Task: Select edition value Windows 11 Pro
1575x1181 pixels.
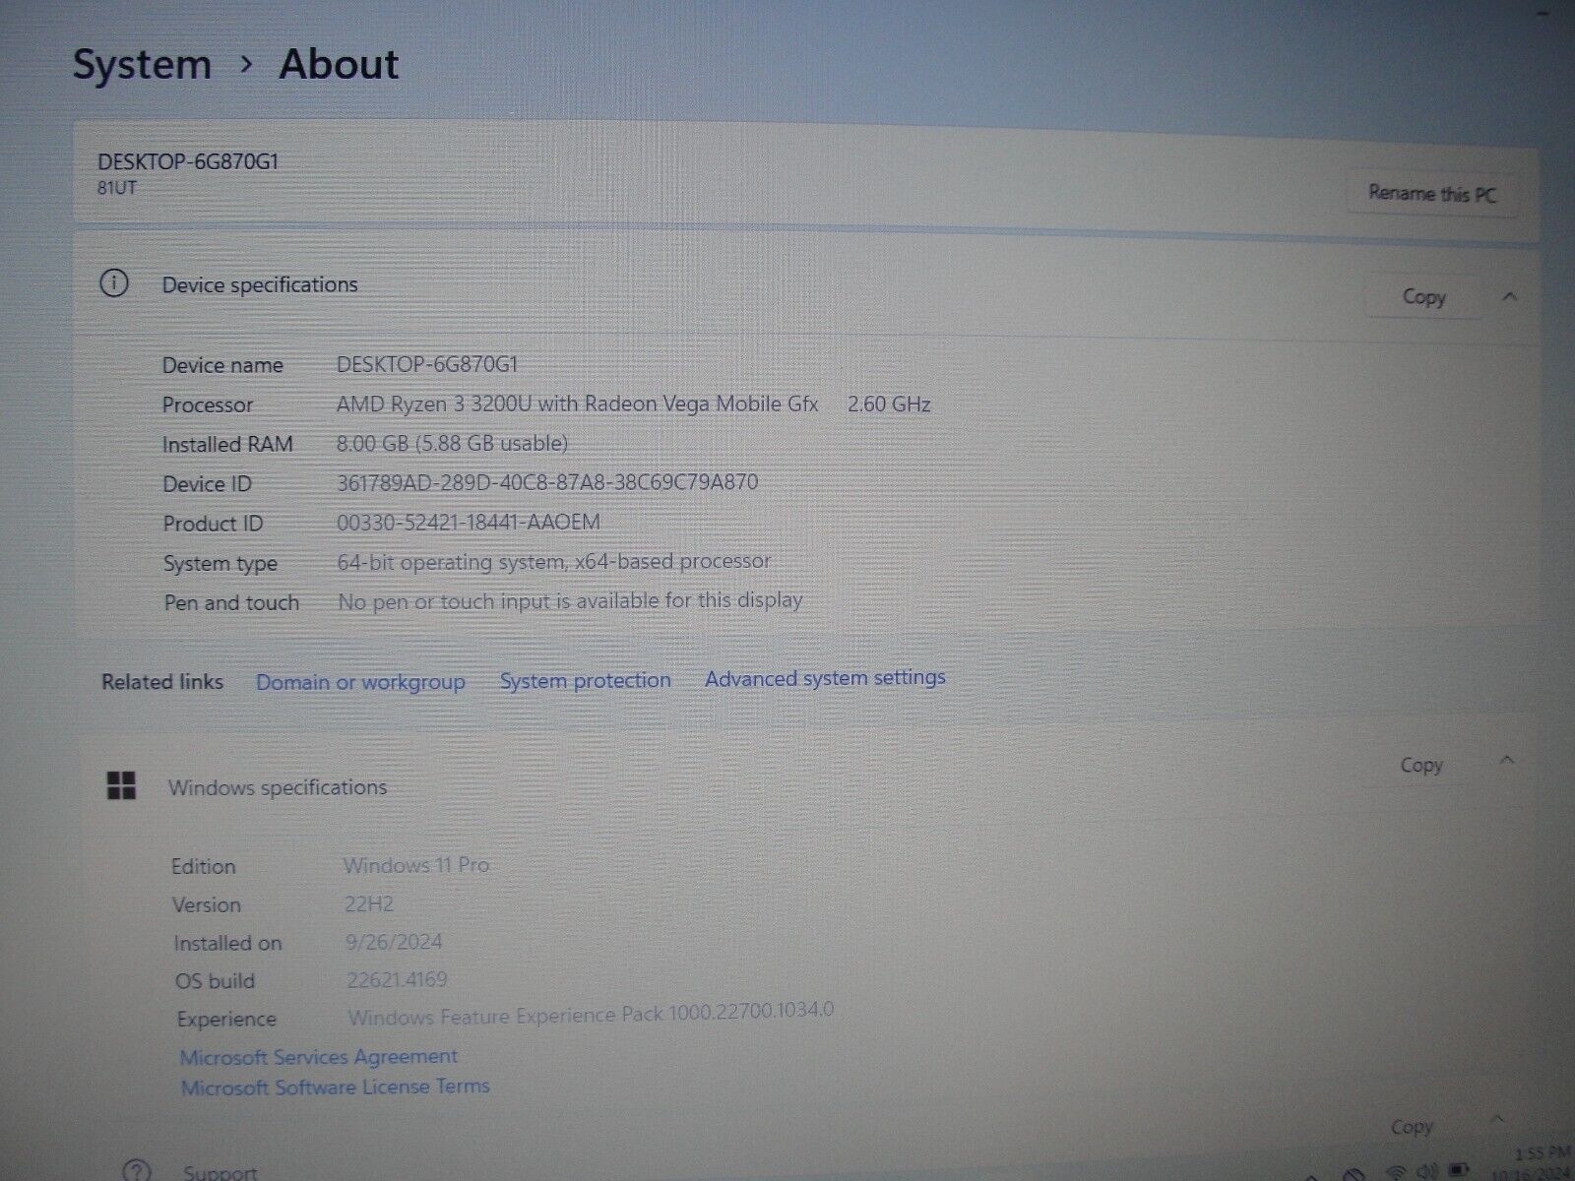Action: (416, 865)
